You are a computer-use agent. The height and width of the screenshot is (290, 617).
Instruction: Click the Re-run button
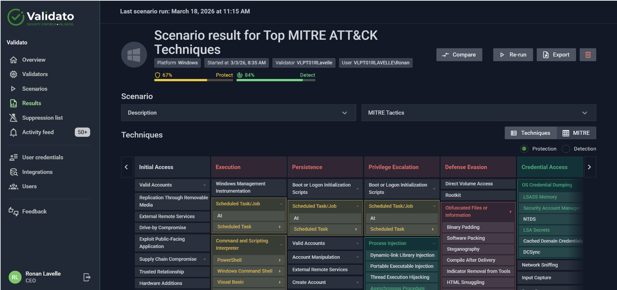coord(513,55)
